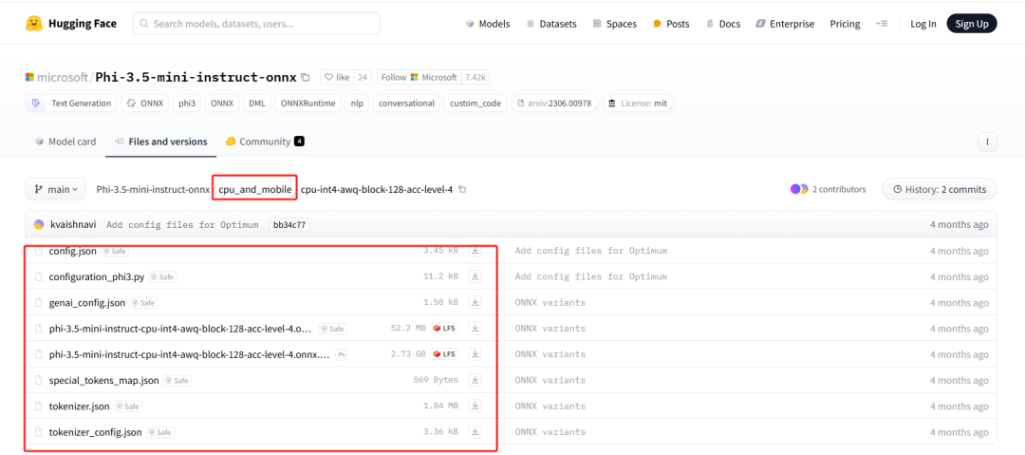Click the Sign Up button

coord(972,24)
